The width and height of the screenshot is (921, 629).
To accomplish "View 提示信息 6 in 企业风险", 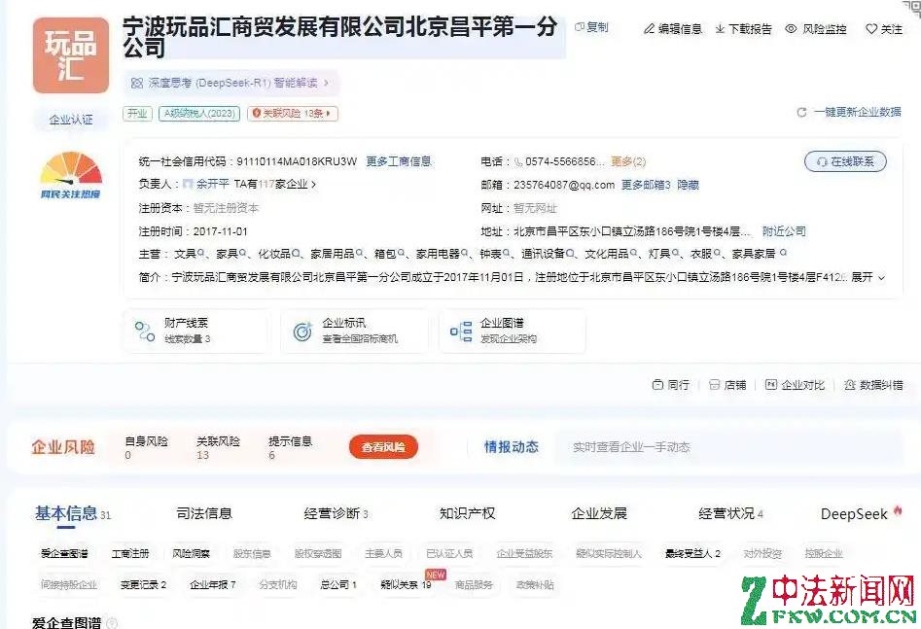I will point(290,447).
